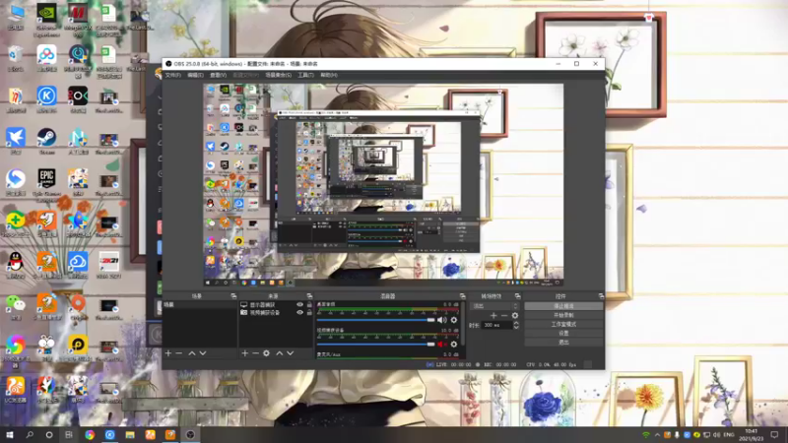Open the Tools menu in OBS

pyautogui.click(x=305, y=76)
